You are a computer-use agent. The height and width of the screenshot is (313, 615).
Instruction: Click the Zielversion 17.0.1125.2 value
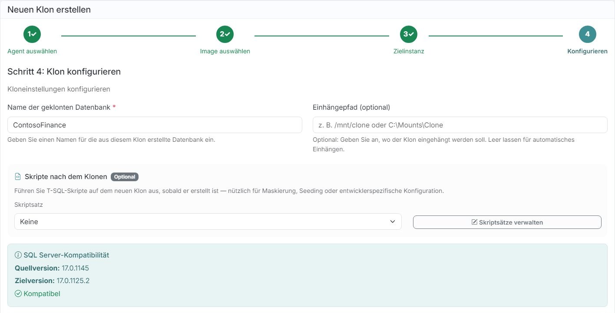point(73,280)
